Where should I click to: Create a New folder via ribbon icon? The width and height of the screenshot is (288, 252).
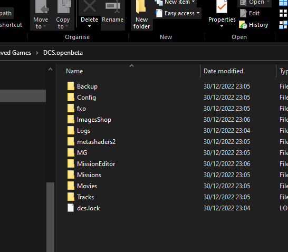click(141, 7)
